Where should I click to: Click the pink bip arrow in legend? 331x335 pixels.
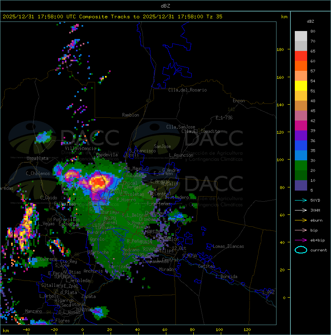pos(301,230)
